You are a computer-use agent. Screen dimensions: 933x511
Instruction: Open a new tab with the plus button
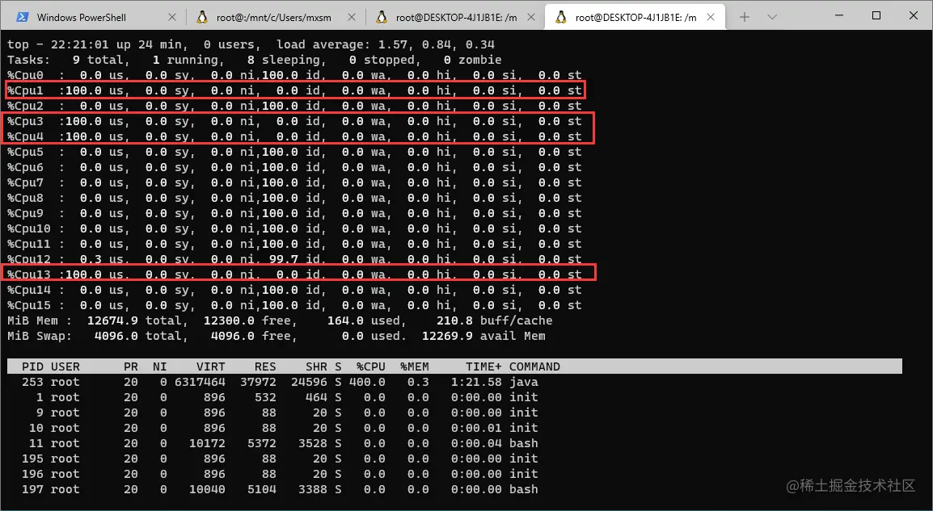[x=745, y=17]
